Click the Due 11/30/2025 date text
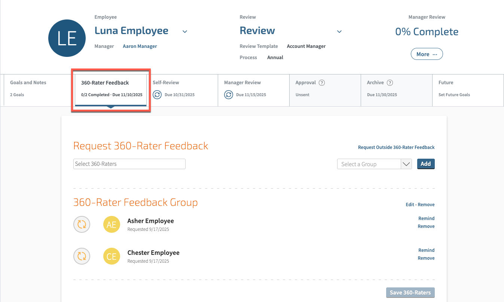This screenshot has width=504, height=302. [382, 95]
